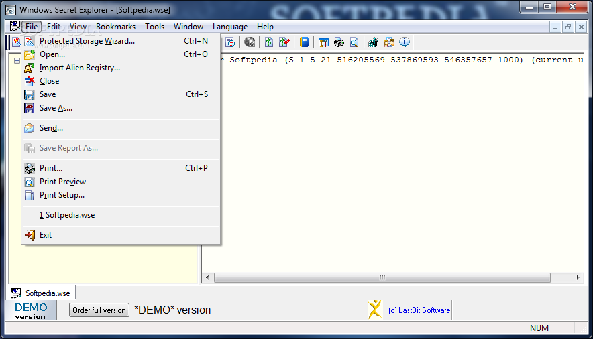This screenshot has height=339, width=593.
Task: Click the blue info bubble icon
Action: [405, 42]
